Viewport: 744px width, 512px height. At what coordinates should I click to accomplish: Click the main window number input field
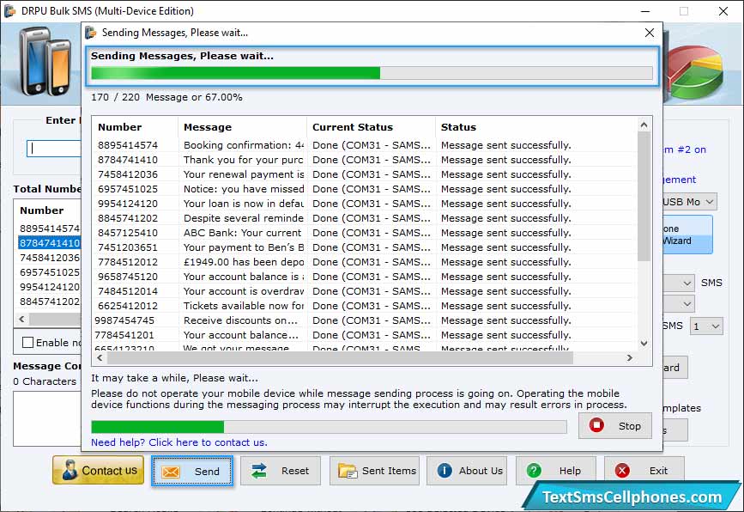[54, 149]
